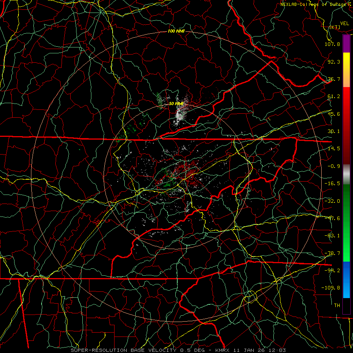
Task: Select the -0.9 velocity scale value
Action: 334,166
